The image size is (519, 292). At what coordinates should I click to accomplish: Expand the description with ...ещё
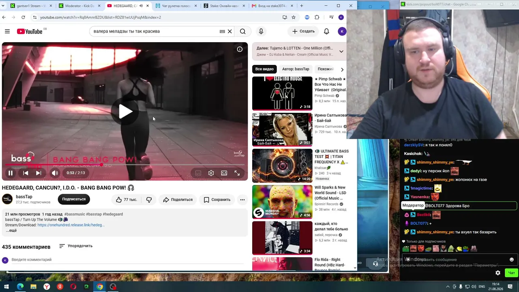click(11, 230)
